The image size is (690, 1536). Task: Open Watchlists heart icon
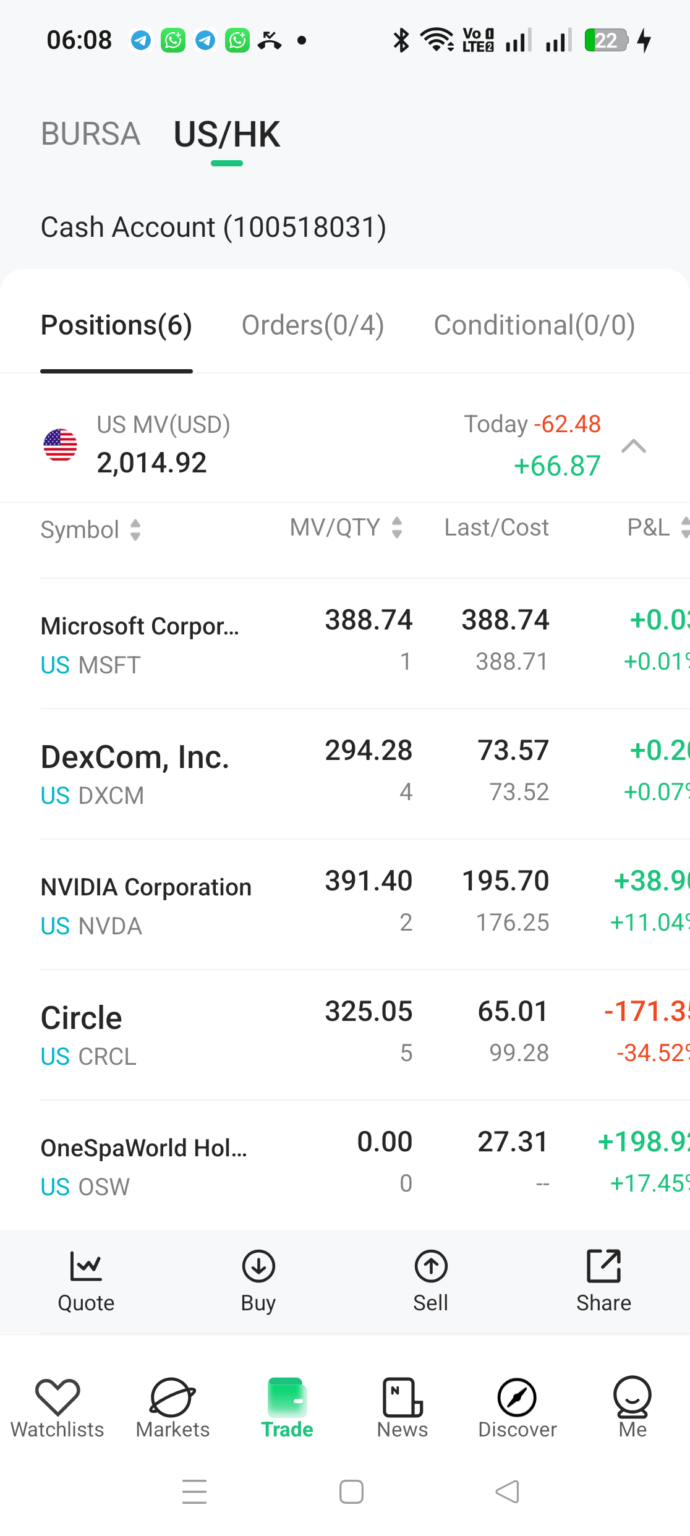click(57, 1396)
